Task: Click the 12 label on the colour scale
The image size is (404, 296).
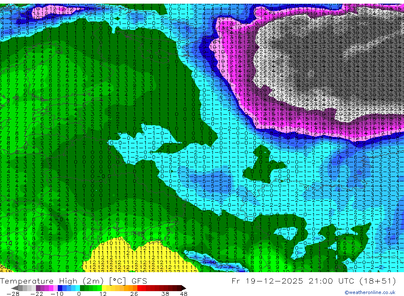Action: click(x=103, y=294)
